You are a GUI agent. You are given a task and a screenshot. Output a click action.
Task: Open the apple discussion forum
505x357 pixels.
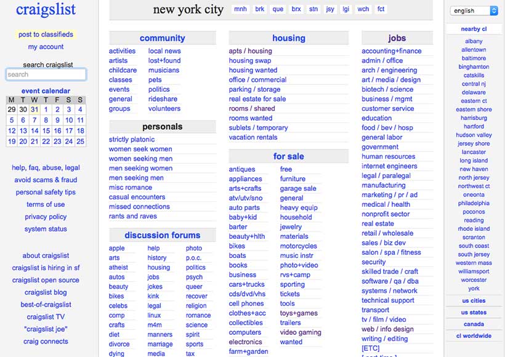pos(116,248)
